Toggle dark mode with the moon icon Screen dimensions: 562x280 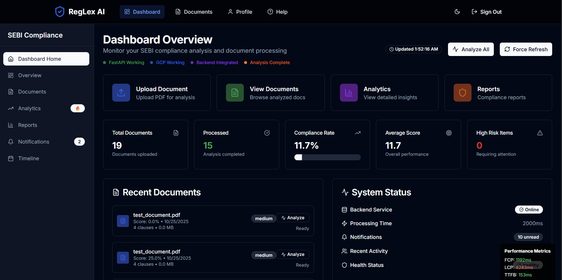(x=457, y=12)
